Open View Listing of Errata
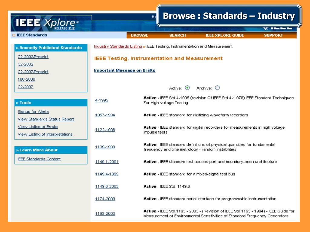 tap(38, 127)
